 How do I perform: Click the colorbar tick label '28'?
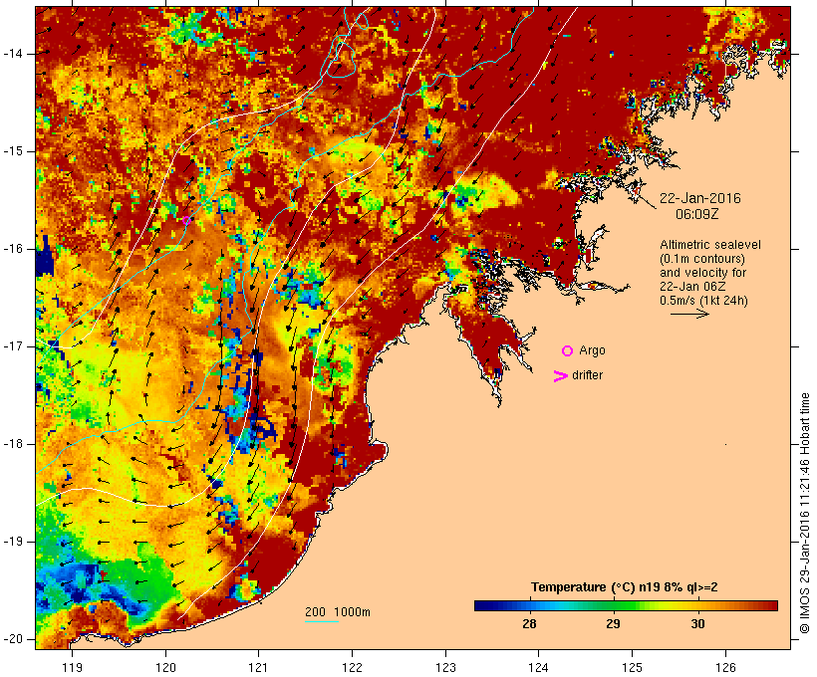tap(529, 624)
